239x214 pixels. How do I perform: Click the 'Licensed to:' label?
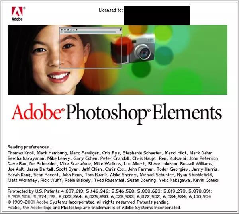pyautogui.click(x=111, y=10)
